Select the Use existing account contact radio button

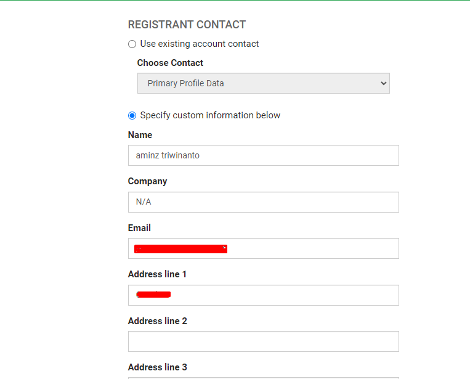pyautogui.click(x=132, y=44)
